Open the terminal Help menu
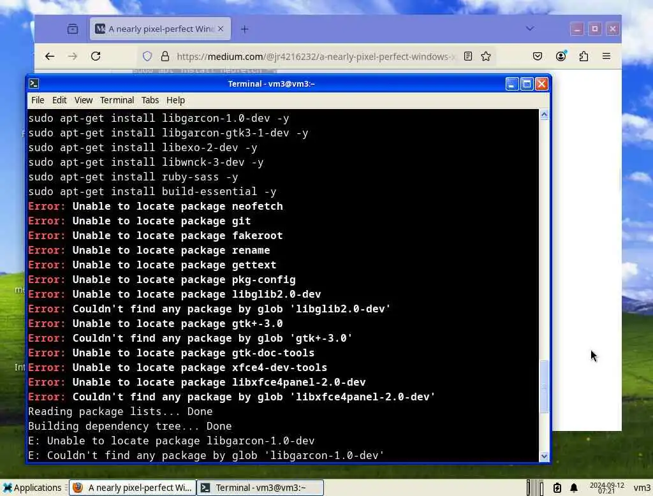 [x=175, y=100]
